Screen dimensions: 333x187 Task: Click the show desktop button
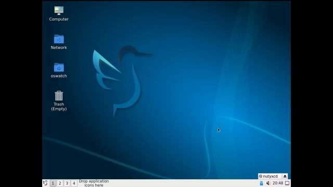pos(287,183)
